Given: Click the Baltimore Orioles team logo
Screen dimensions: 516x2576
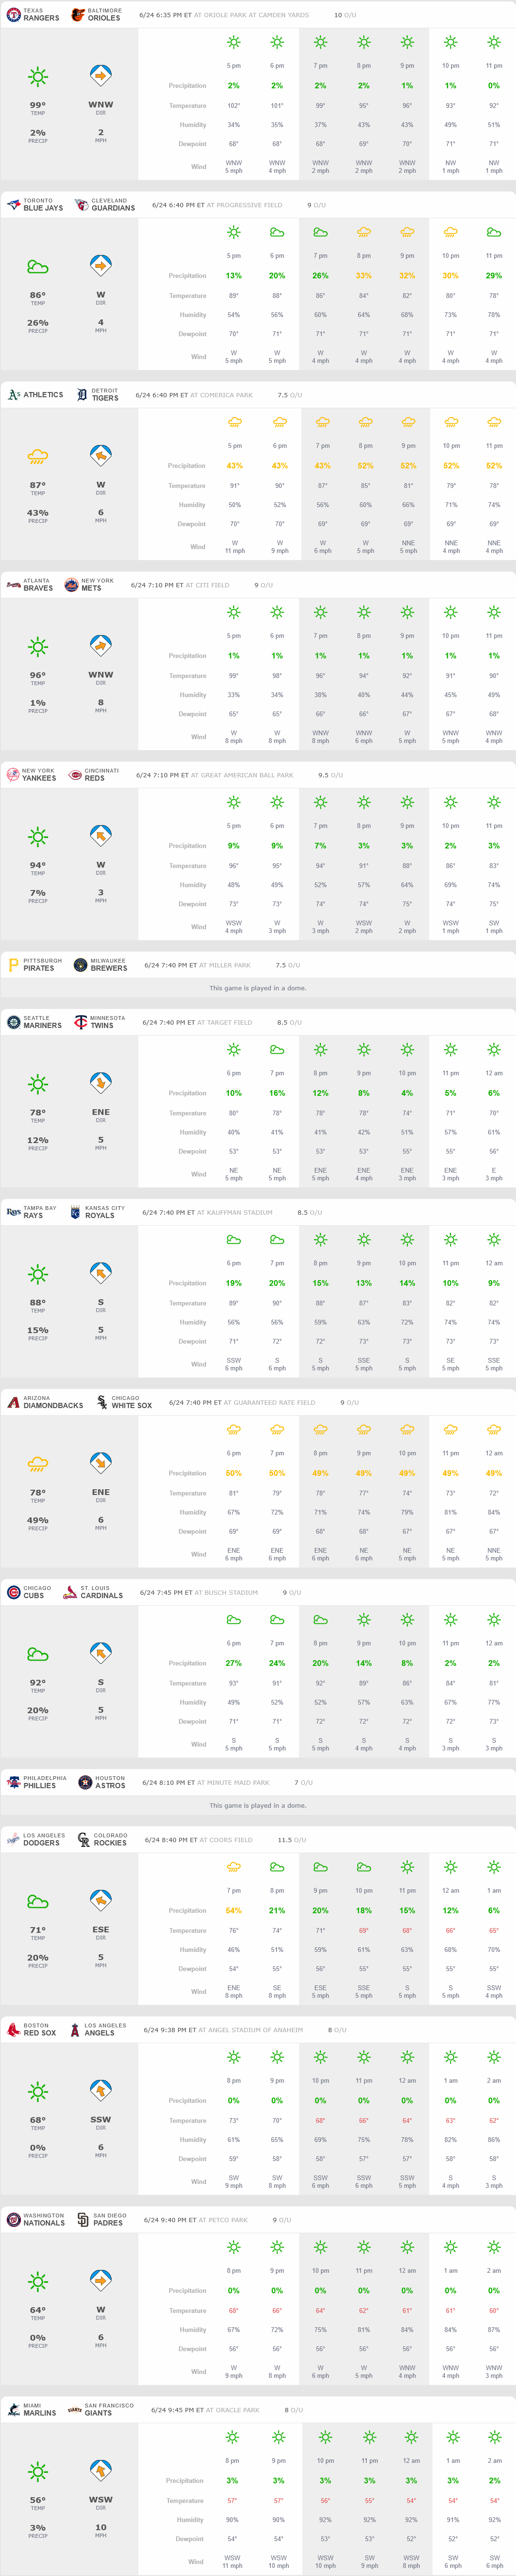Looking at the screenshot, I should 78,15.
